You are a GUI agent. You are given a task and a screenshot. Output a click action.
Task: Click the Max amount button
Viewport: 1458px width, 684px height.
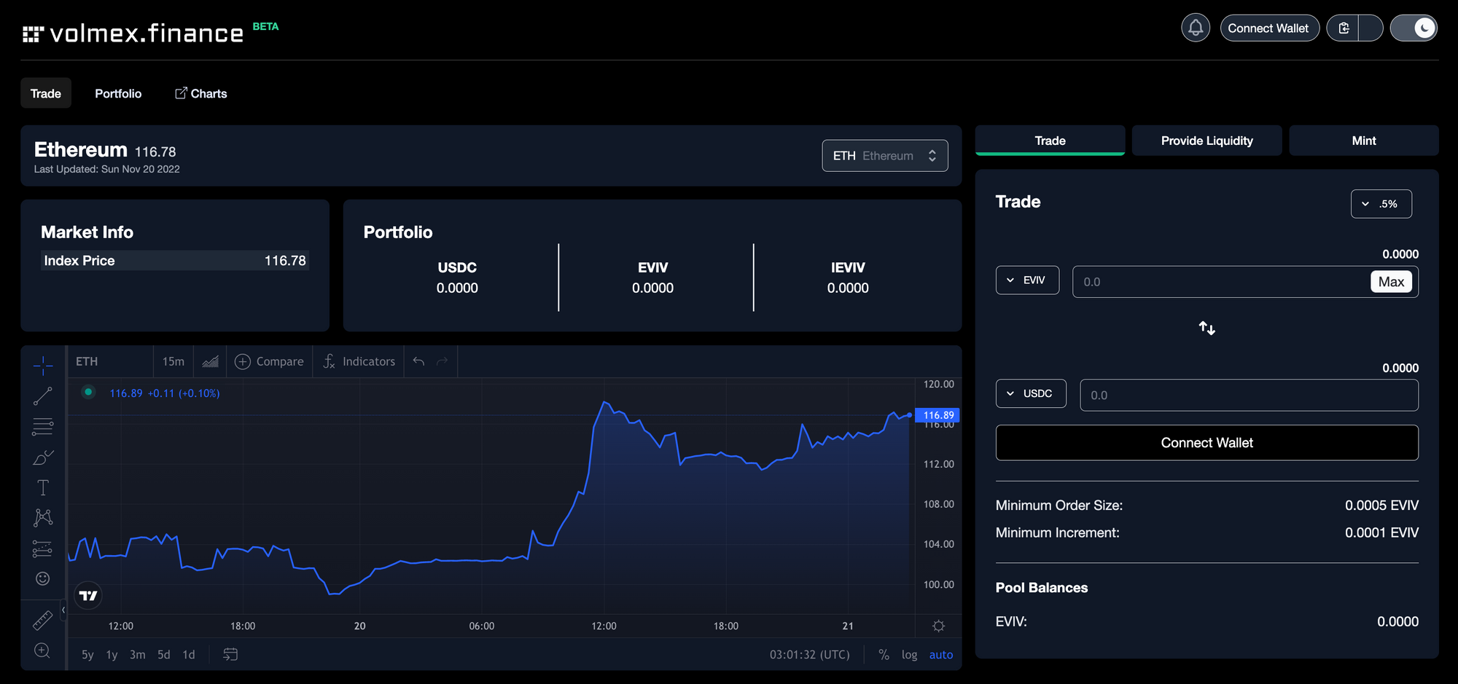1391,282
